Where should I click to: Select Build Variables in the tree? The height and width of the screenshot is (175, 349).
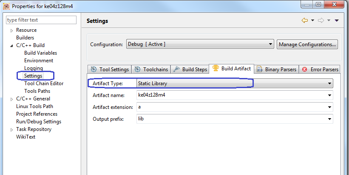[40, 53]
